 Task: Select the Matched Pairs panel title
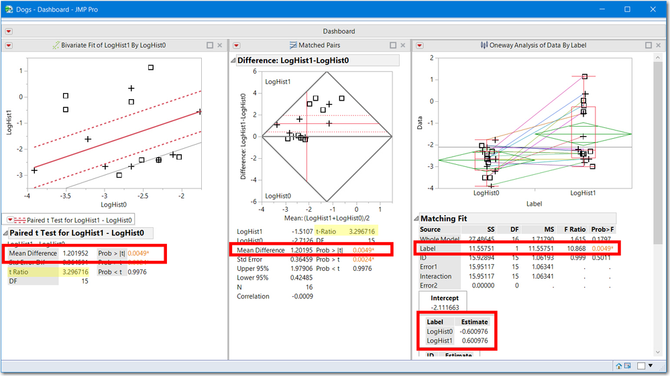(319, 45)
